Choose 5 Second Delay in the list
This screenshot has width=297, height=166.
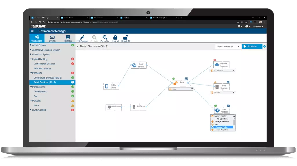pyautogui.click(x=222, y=127)
